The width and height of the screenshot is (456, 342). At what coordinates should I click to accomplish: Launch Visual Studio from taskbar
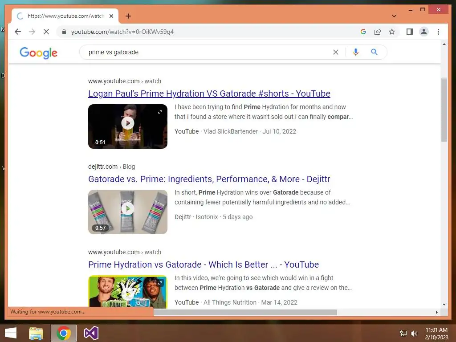[x=91, y=333]
